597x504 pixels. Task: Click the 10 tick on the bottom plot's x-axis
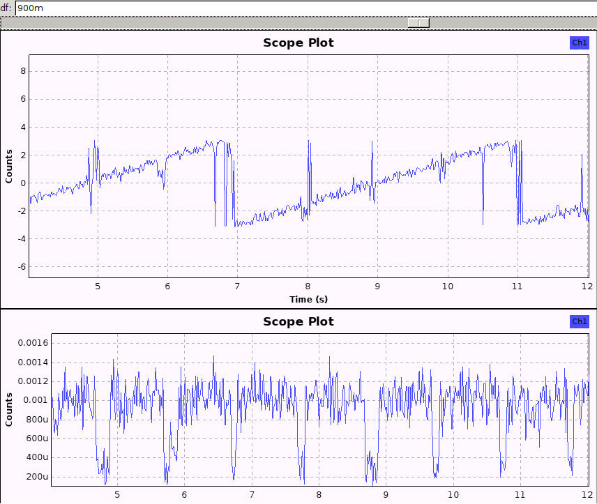(453, 494)
